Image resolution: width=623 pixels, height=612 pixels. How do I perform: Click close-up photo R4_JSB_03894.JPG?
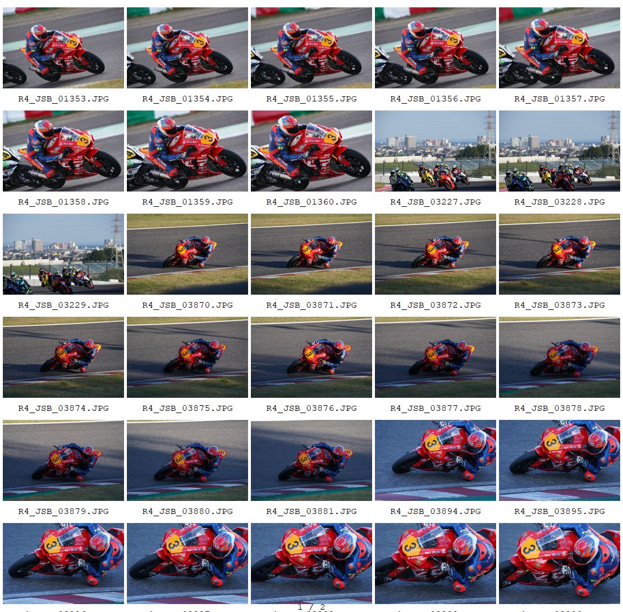point(436,460)
